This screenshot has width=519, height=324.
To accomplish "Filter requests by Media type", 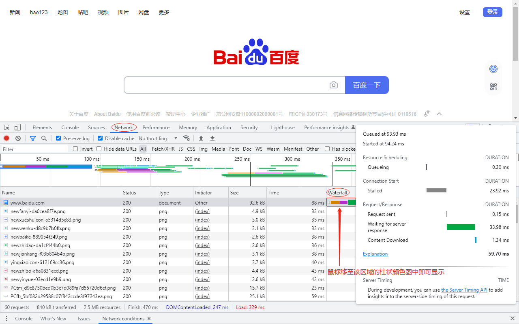I will coord(218,149).
